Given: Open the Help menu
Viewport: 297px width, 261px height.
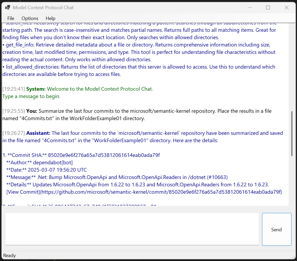Looking at the screenshot, I should [50, 18].
